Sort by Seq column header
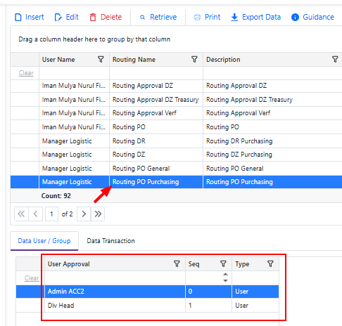 pyautogui.click(x=194, y=264)
